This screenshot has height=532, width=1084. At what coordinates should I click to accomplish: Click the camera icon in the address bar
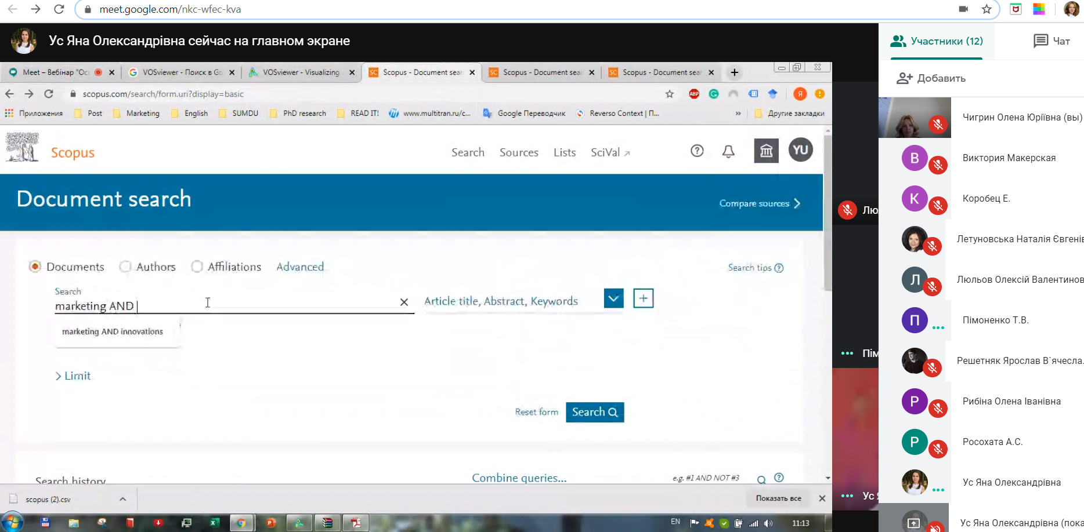coord(963,9)
